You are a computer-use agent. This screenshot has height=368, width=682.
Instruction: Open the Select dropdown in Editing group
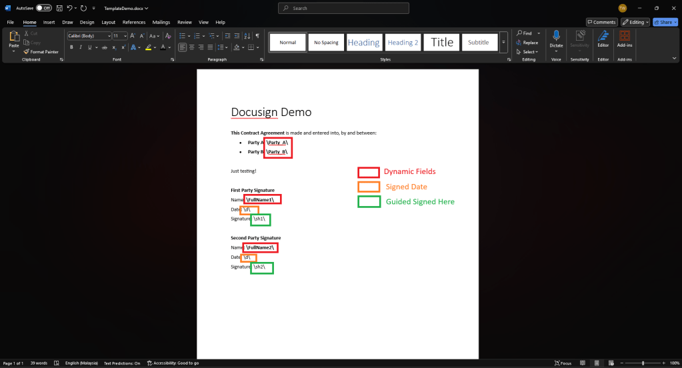click(x=527, y=52)
